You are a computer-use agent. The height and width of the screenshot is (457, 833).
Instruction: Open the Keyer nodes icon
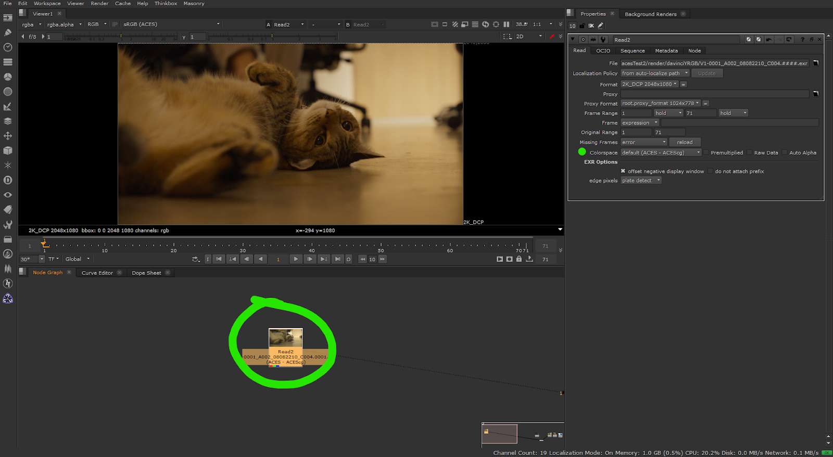point(8,106)
